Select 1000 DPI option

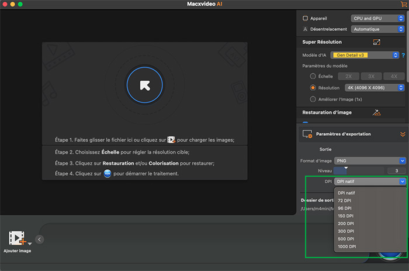[370, 246]
